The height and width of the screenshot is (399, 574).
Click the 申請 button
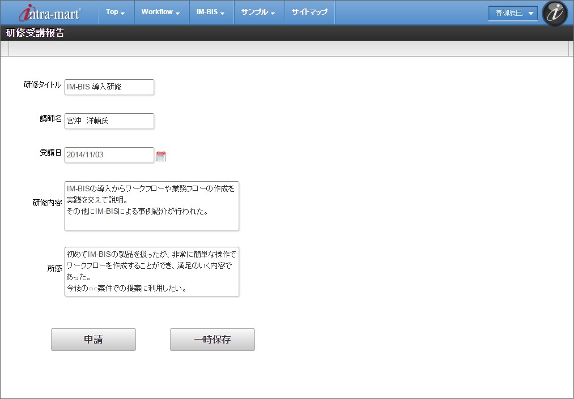(93, 340)
